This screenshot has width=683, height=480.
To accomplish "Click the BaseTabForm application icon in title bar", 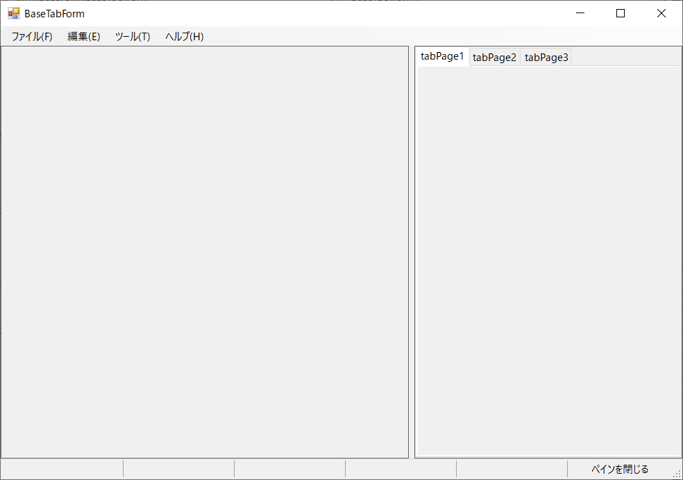I will 14,13.
